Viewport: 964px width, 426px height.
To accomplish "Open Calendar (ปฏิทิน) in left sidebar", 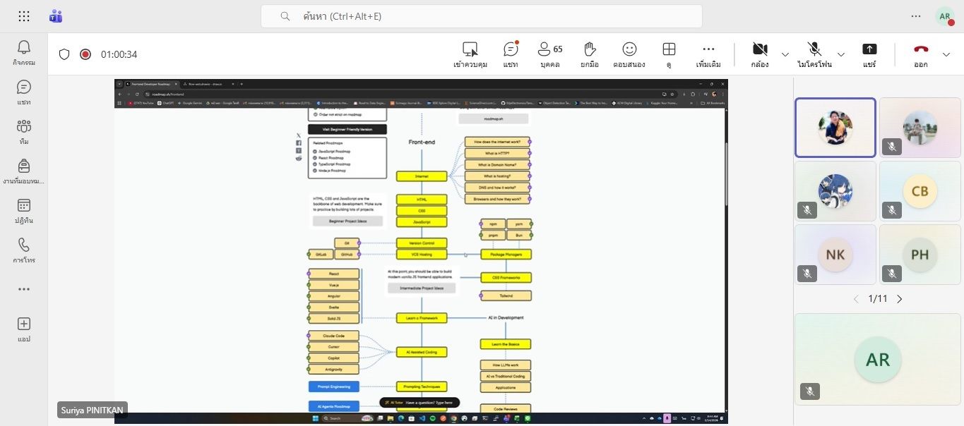I will (x=24, y=210).
